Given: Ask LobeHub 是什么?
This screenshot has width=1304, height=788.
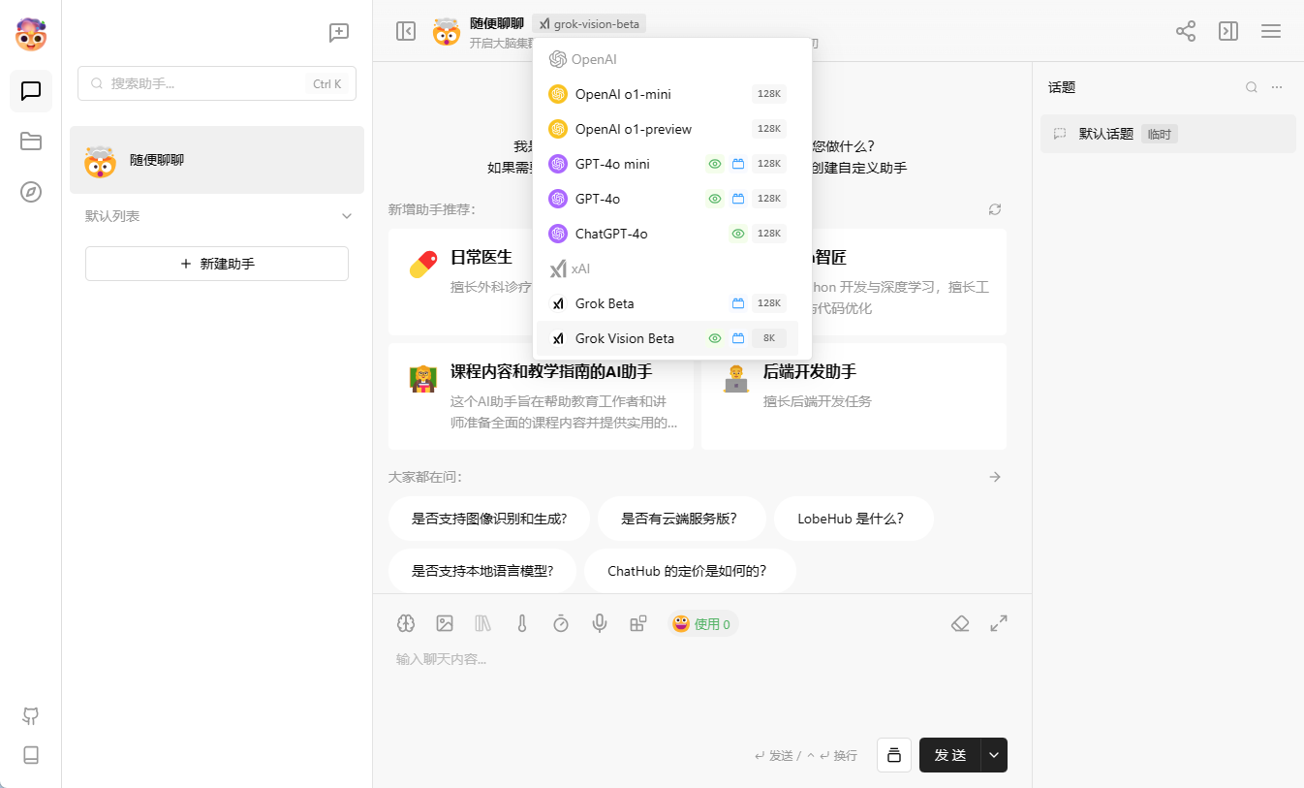Looking at the screenshot, I should [854, 519].
